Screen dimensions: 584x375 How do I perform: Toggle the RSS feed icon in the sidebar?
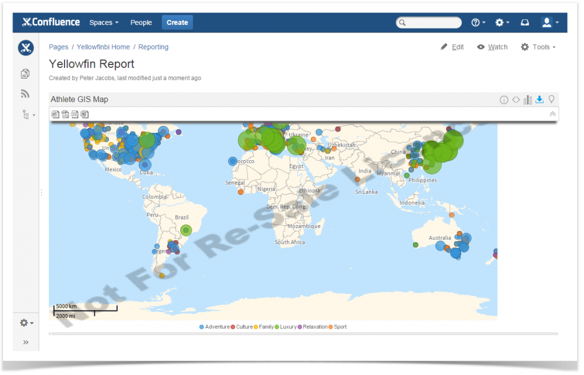[25, 93]
